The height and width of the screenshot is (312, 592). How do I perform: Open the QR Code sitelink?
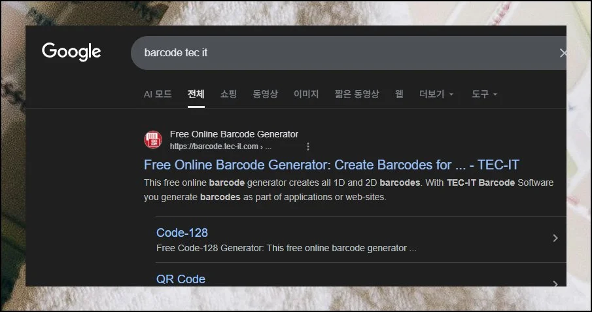181,279
